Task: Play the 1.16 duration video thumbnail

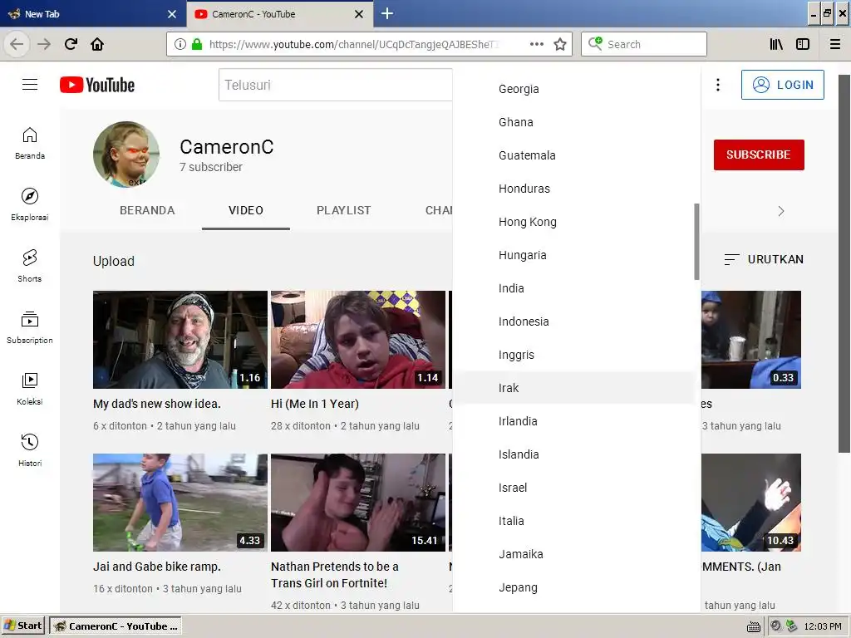Action: 180,340
